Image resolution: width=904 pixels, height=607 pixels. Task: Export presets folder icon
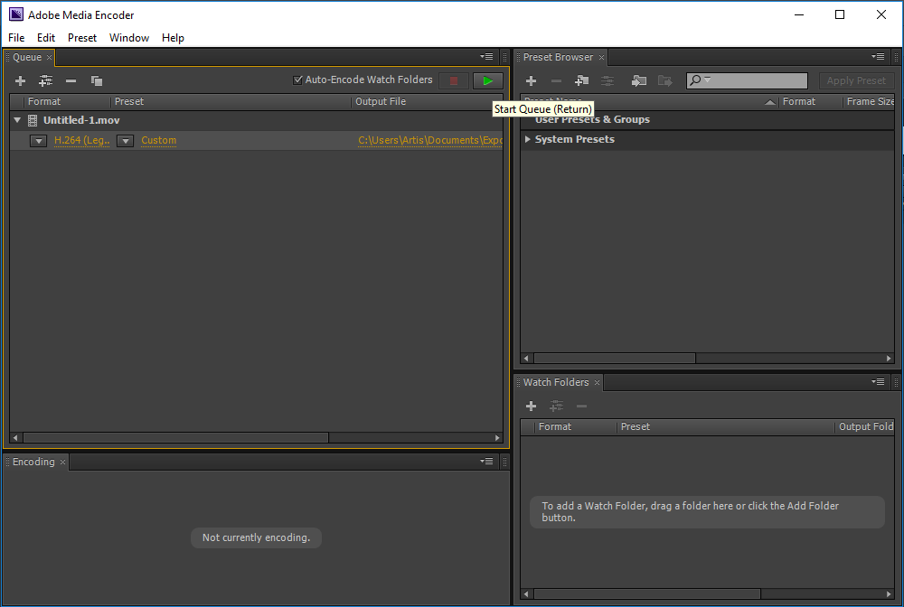[664, 80]
